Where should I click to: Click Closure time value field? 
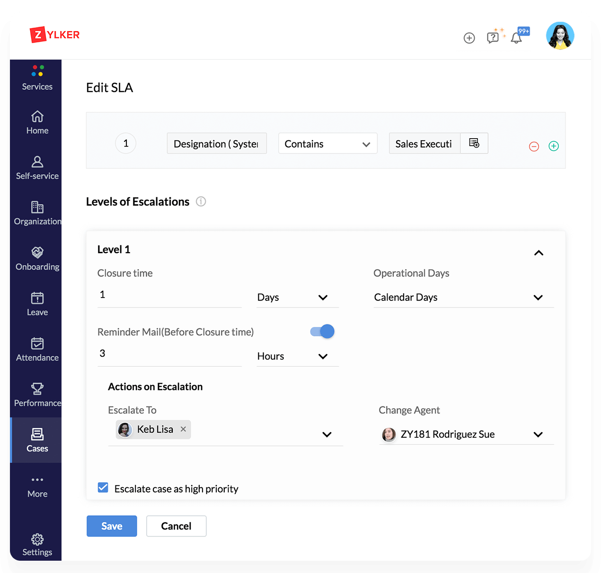point(169,295)
